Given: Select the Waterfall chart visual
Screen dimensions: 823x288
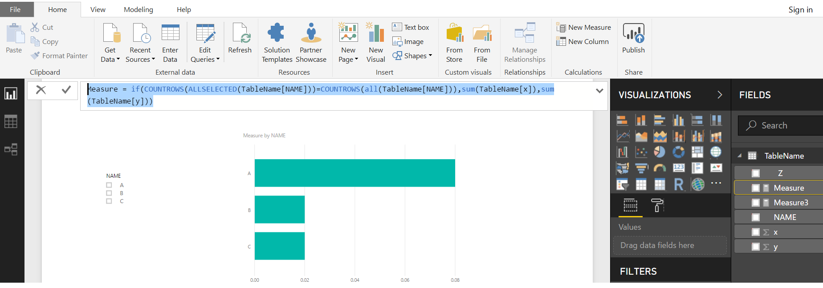Looking at the screenshot, I should [622, 152].
